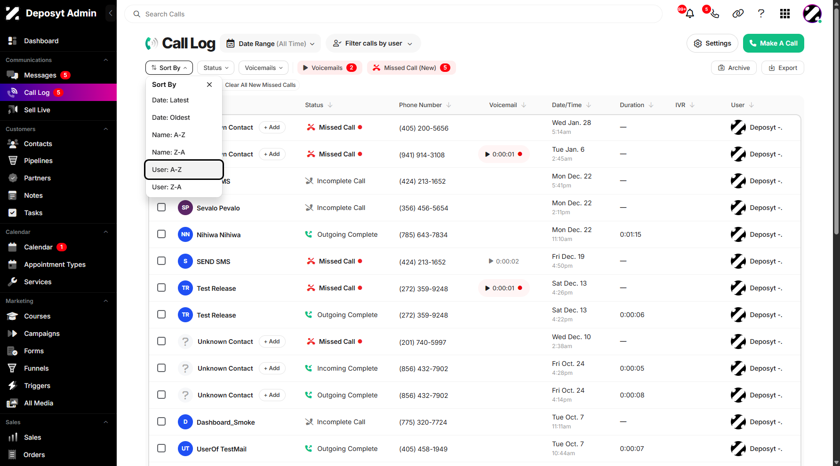Select Date: Latest sort option

click(184, 100)
